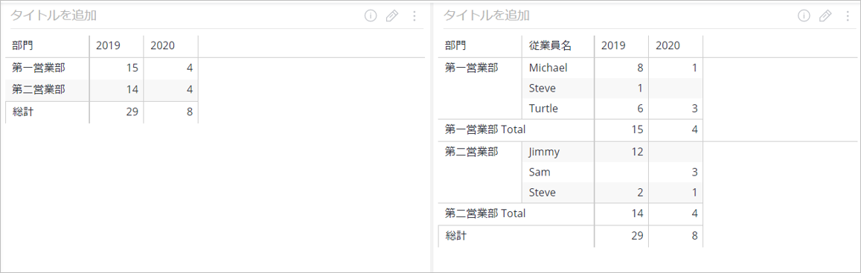
Task: Select Jimmy employee cell
Action: 558,152
